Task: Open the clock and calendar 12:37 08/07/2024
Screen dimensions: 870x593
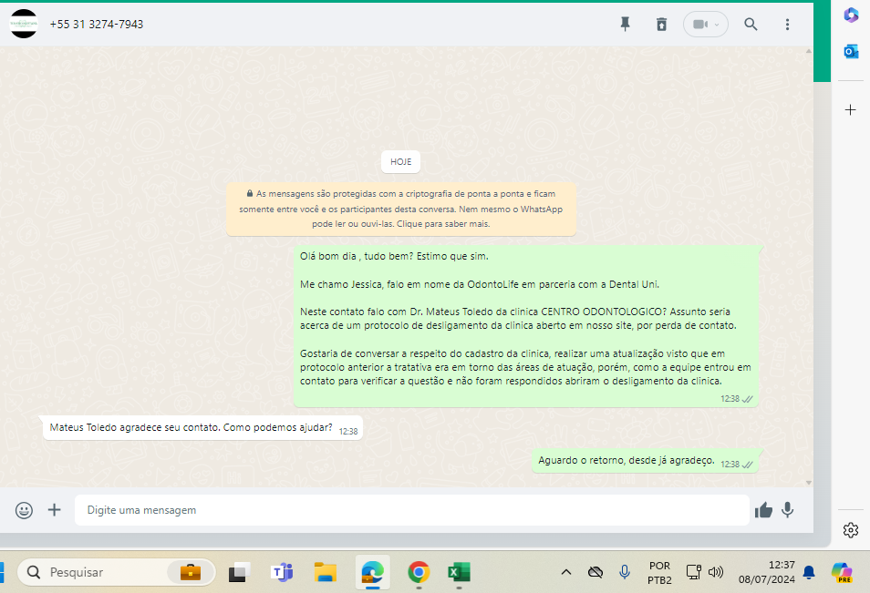Action: tap(766, 572)
